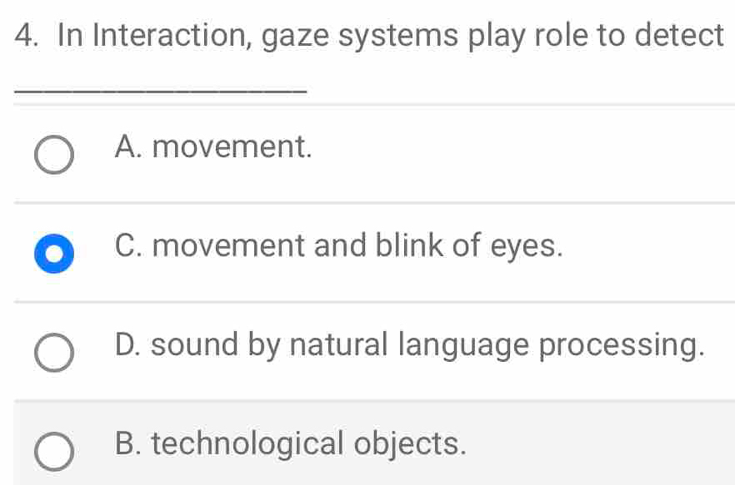Image resolution: width=735 pixels, height=485 pixels.
Task: Select radio button for option A
Action: (52, 155)
